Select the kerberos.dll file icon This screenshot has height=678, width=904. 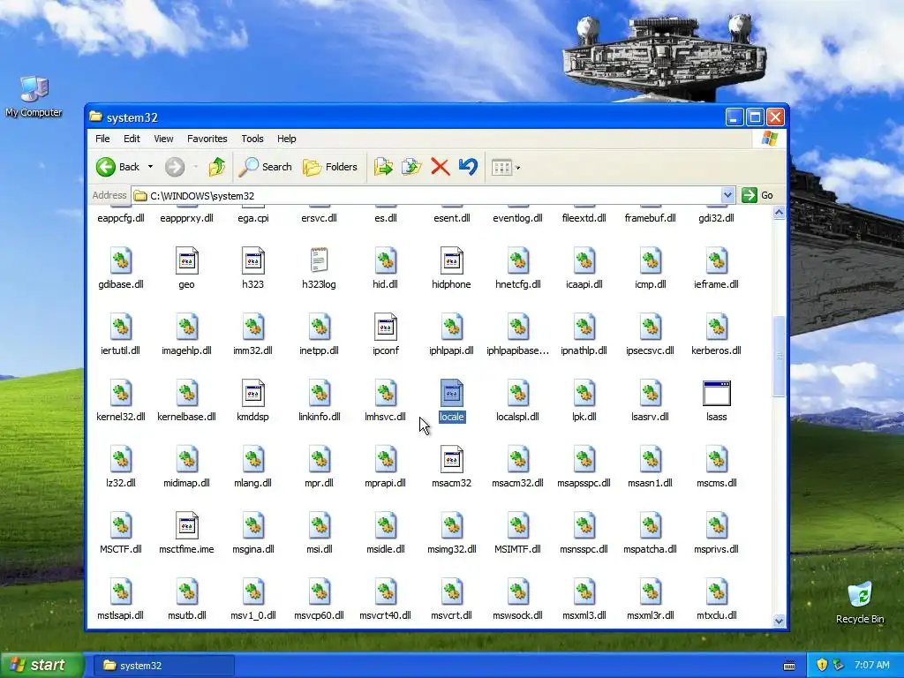click(x=717, y=328)
